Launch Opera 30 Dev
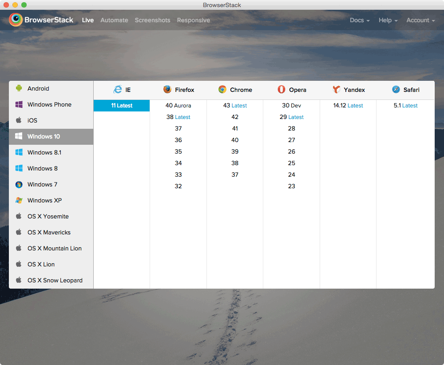This screenshot has width=444, height=365. pyautogui.click(x=291, y=106)
